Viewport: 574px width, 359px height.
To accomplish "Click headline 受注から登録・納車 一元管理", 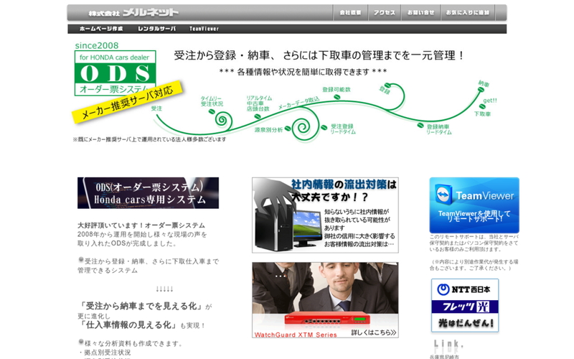I will [x=319, y=55].
